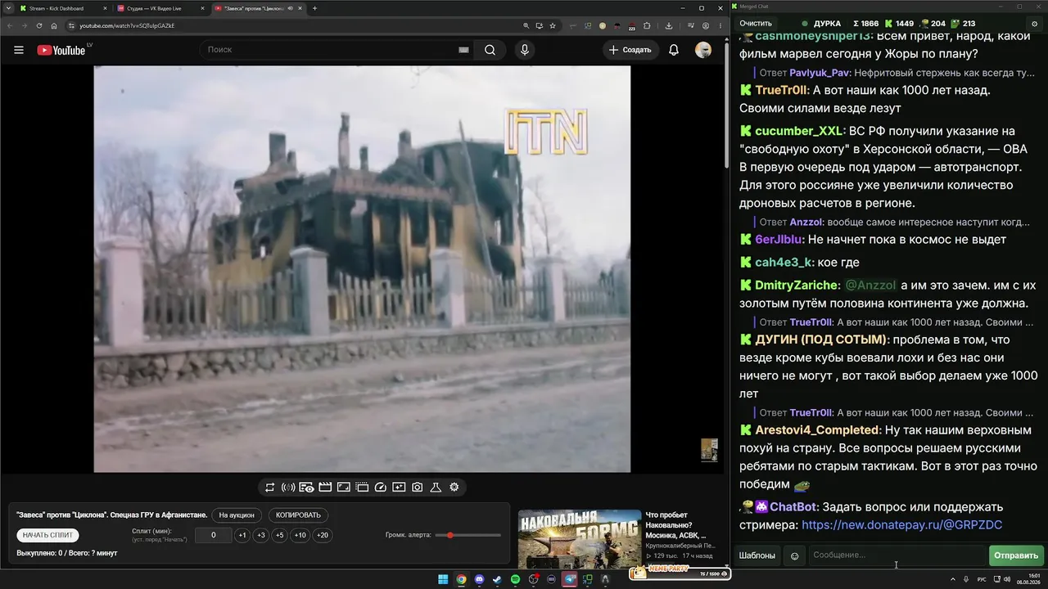The height and width of the screenshot is (589, 1048).
Task: Open the Наковальня 50BMG recommended video thumbnail
Action: [579, 538]
